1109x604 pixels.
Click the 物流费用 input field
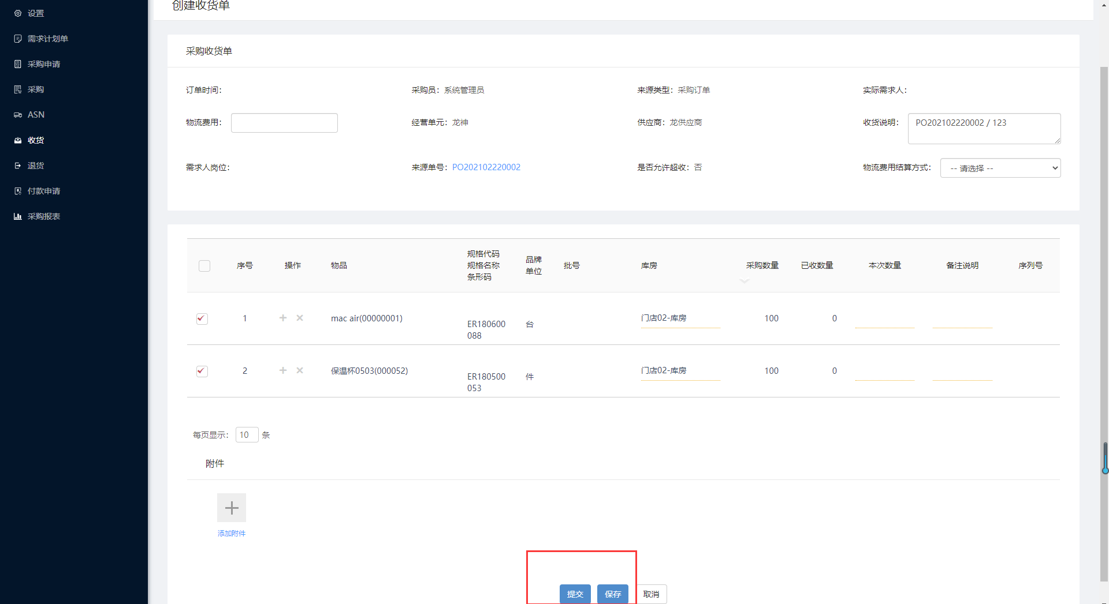pyautogui.click(x=284, y=123)
